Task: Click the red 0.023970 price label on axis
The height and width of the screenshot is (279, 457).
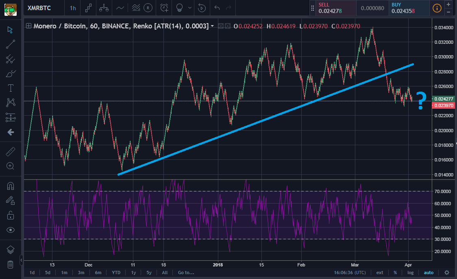Action: (x=443, y=105)
